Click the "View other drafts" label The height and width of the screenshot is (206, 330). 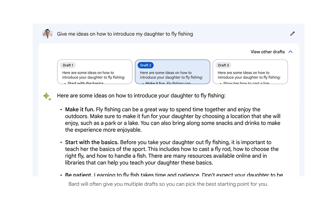267,52
